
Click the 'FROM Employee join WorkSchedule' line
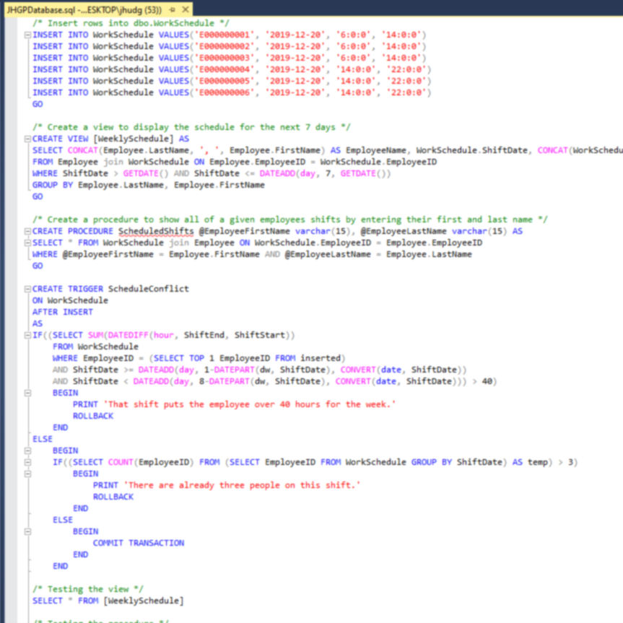click(235, 162)
